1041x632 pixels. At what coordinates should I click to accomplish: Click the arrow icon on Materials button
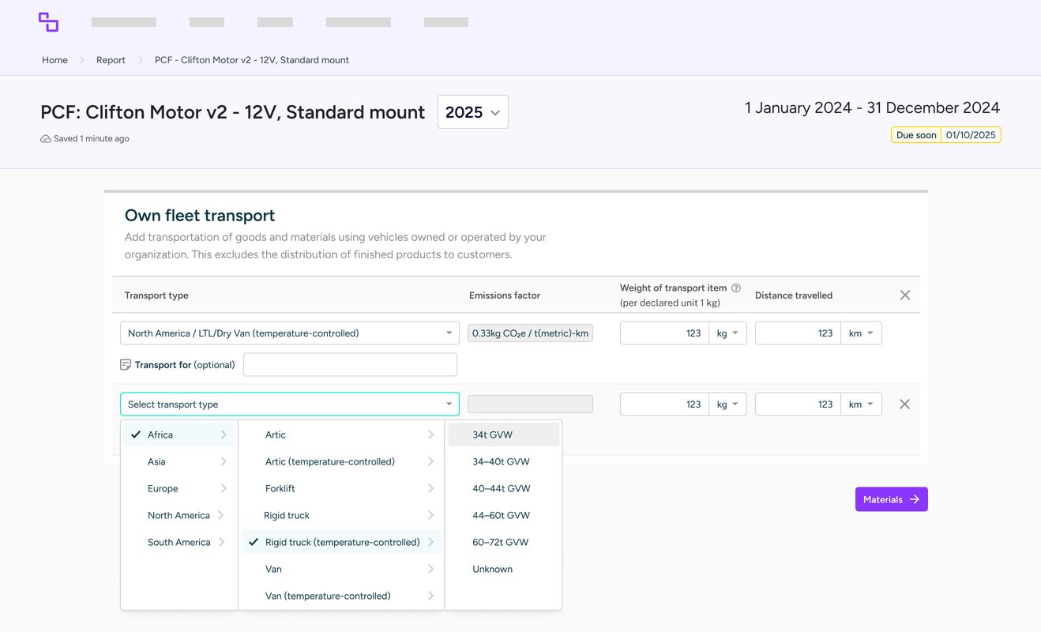click(x=915, y=499)
